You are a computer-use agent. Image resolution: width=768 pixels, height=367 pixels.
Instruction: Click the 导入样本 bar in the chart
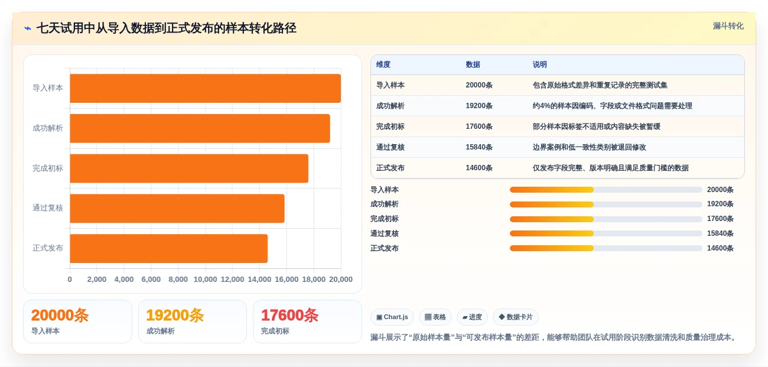(x=206, y=88)
